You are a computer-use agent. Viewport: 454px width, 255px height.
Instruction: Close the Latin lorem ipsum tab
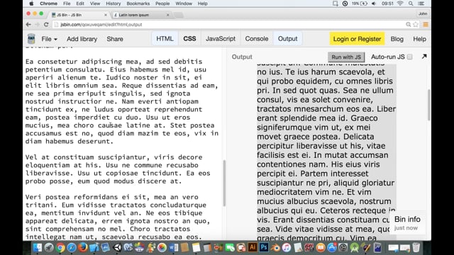(167, 15)
